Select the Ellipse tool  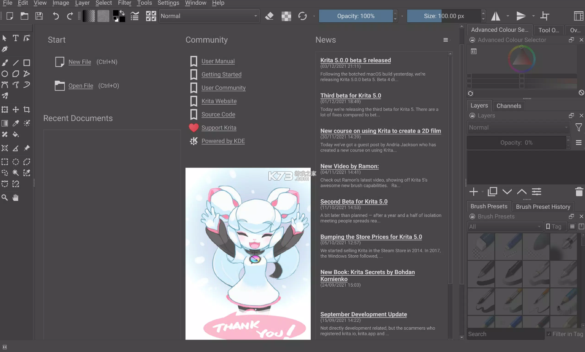tap(5, 74)
